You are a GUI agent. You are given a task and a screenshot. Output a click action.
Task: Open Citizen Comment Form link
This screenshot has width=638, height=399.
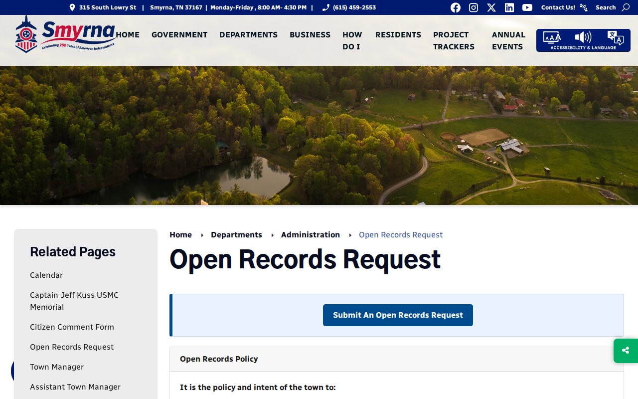[x=72, y=327]
